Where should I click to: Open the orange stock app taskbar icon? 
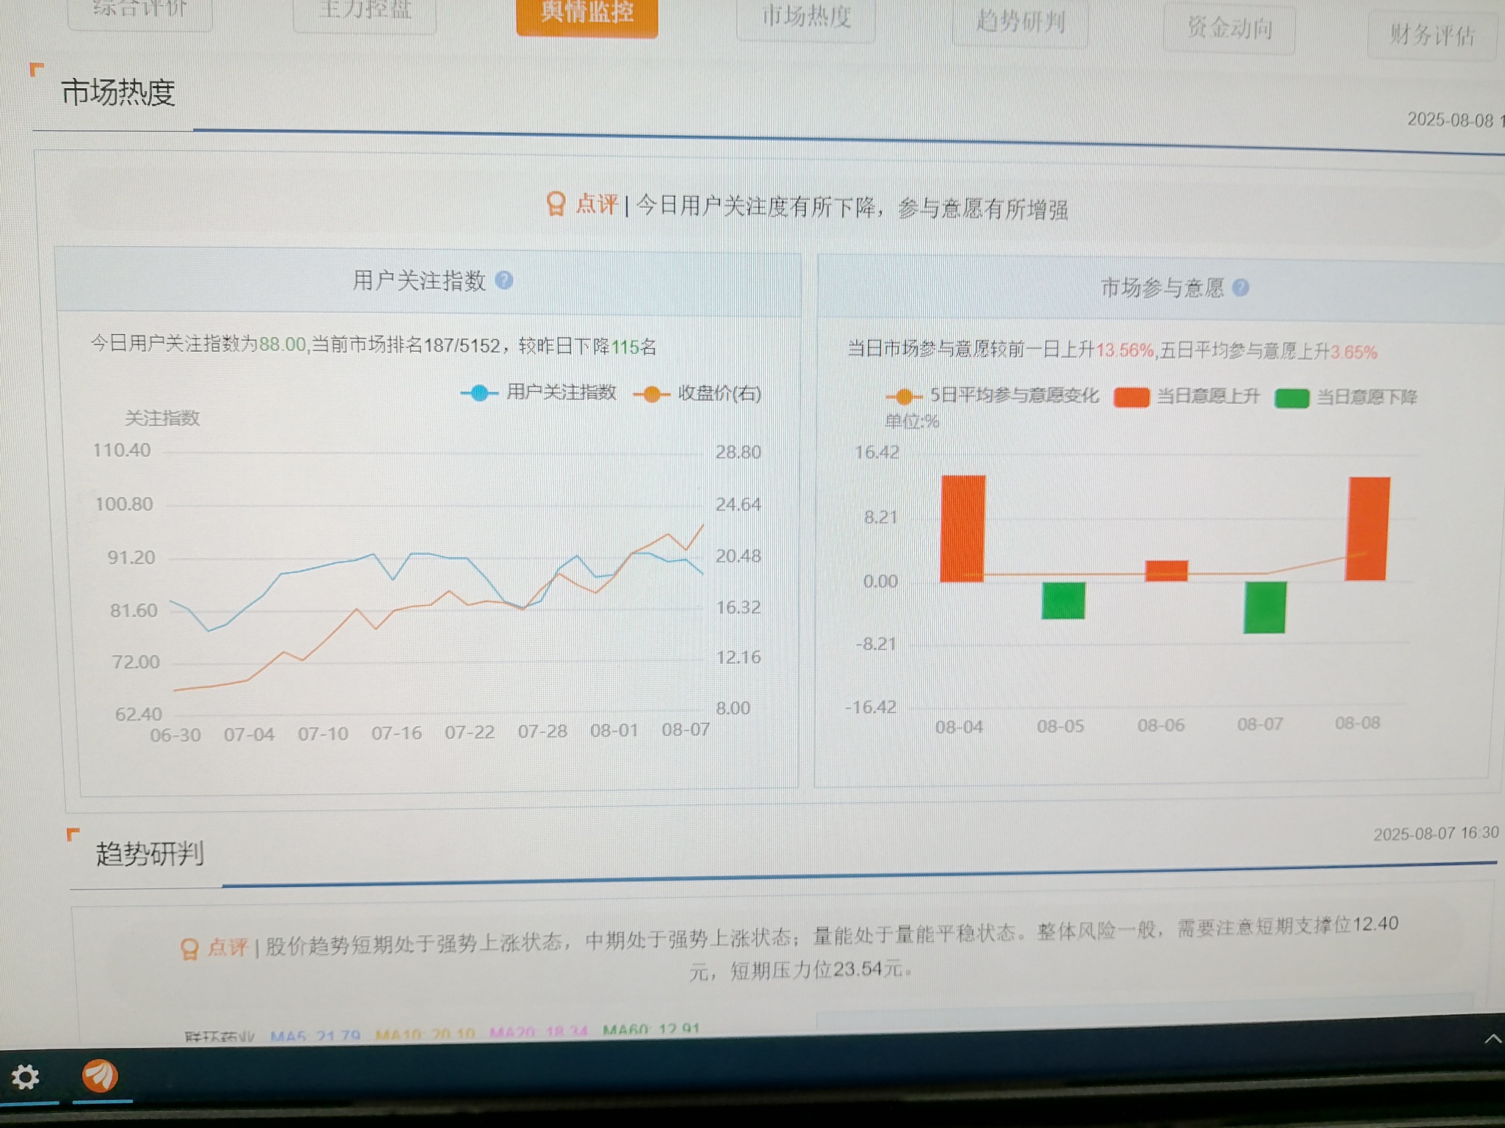coord(99,1077)
